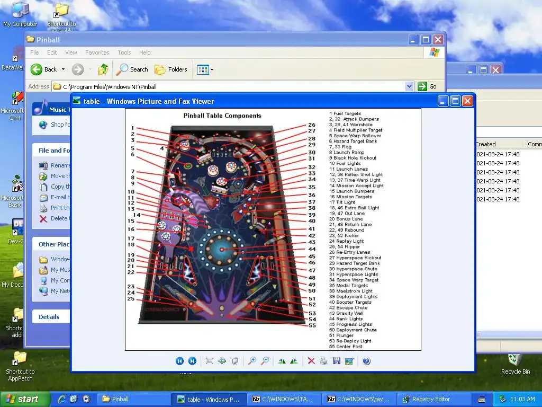The height and width of the screenshot is (407, 542).
Task: Open the Edit menu in Pinball window
Action: pyautogui.click(x=52, y=52)
